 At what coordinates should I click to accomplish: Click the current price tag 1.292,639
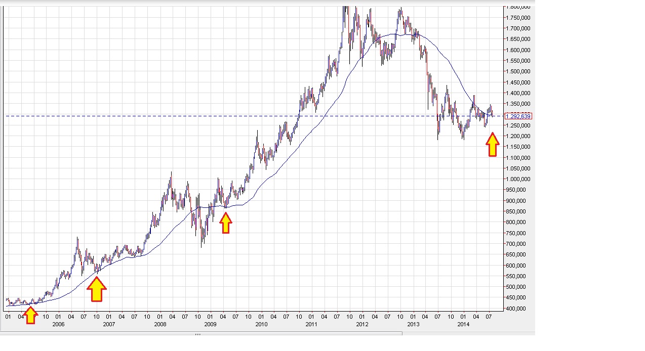pos(518,116)
